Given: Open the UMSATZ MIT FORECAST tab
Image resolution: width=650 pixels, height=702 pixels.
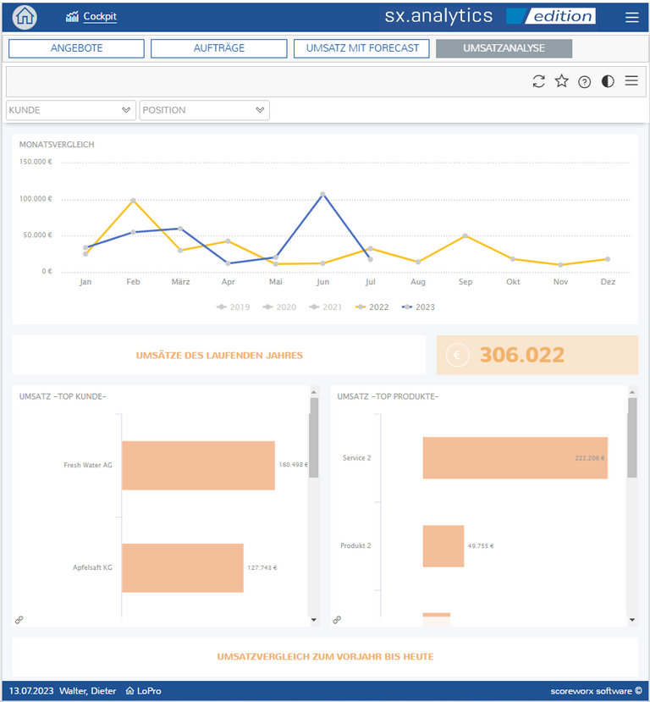Looking at the screenshot, I should pos(361,48).
